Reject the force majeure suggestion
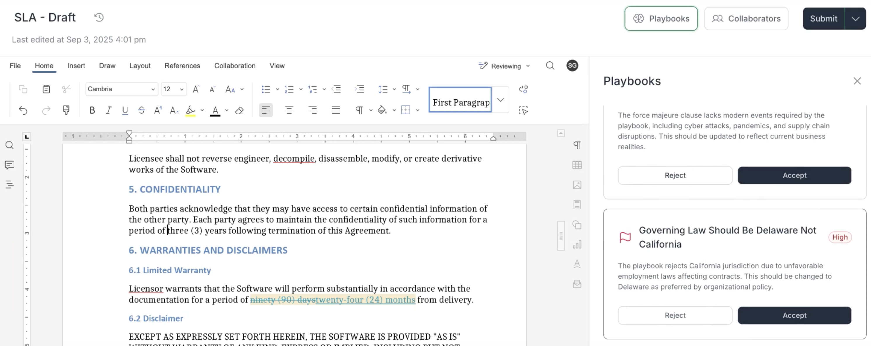Image resolution: width=871 pixels, height=346 pixels. coord(675,175)
